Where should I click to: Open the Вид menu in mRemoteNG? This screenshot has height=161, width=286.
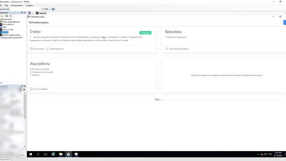click(x=7, y=5)
